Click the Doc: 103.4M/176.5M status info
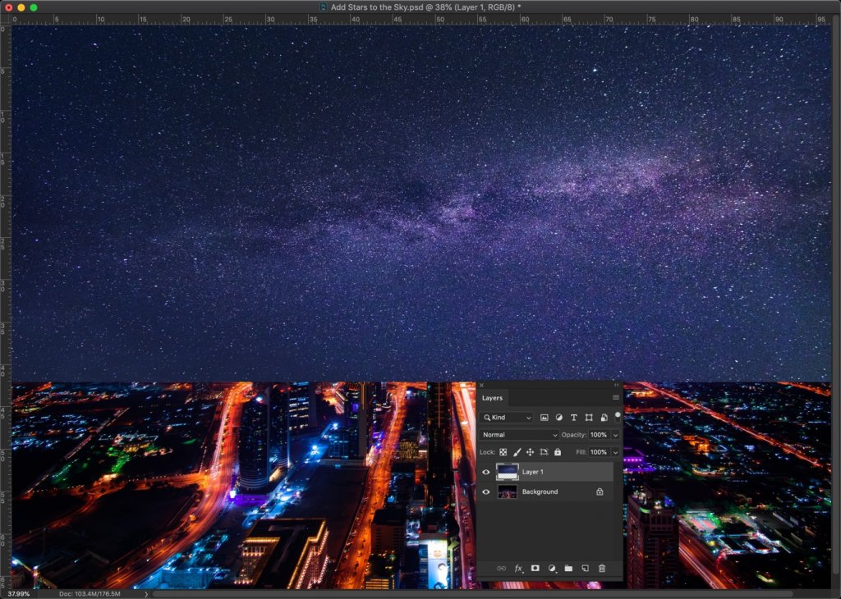 (90, 593)
